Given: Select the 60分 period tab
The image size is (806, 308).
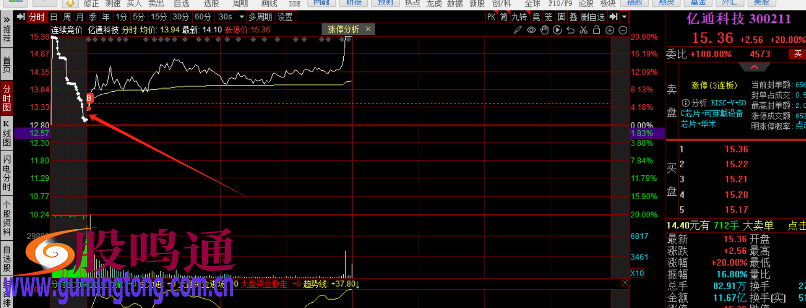Looking at the screenshot, I should tap(203, 17).
